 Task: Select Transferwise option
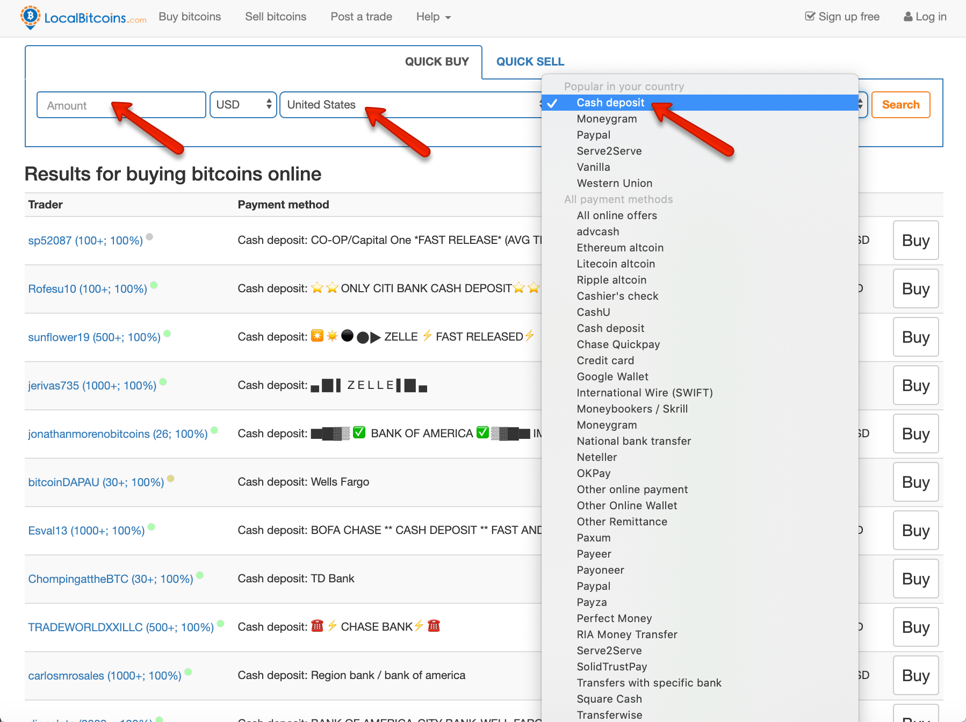click(x=700, y=715)
